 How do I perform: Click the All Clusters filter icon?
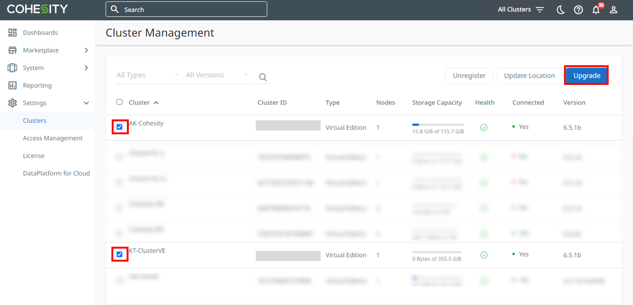click(x=540, y=10)
